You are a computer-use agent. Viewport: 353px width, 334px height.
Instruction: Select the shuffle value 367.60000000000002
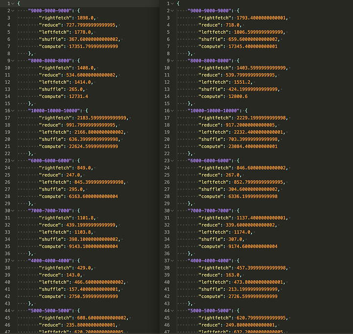tap(94, 39)
